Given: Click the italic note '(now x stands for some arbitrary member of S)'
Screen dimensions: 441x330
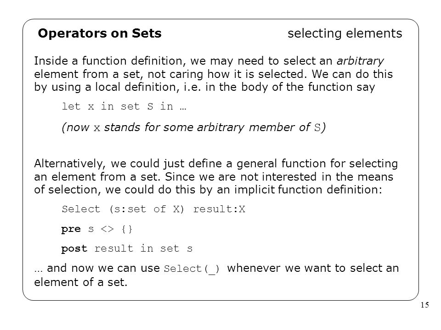Looking at the screenshot, I should (194, 127).
